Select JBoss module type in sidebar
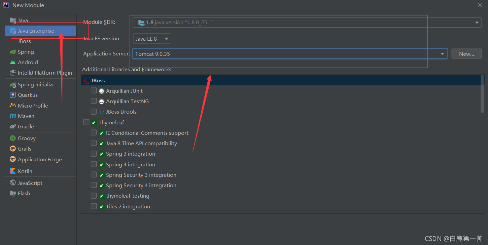 click(x=40, y=41)
